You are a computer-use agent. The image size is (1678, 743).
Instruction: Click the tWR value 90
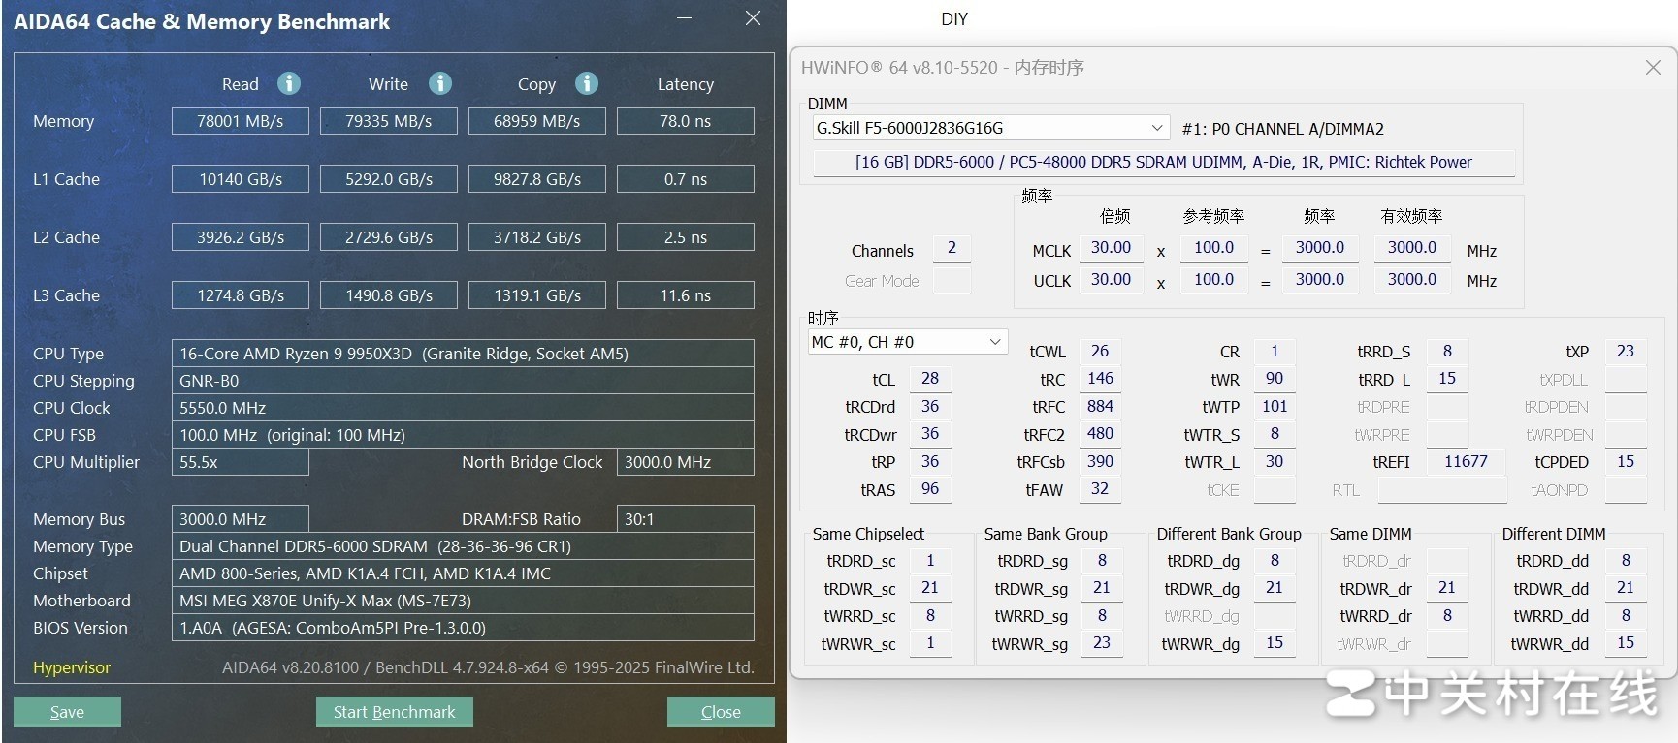pos(1275,379)
